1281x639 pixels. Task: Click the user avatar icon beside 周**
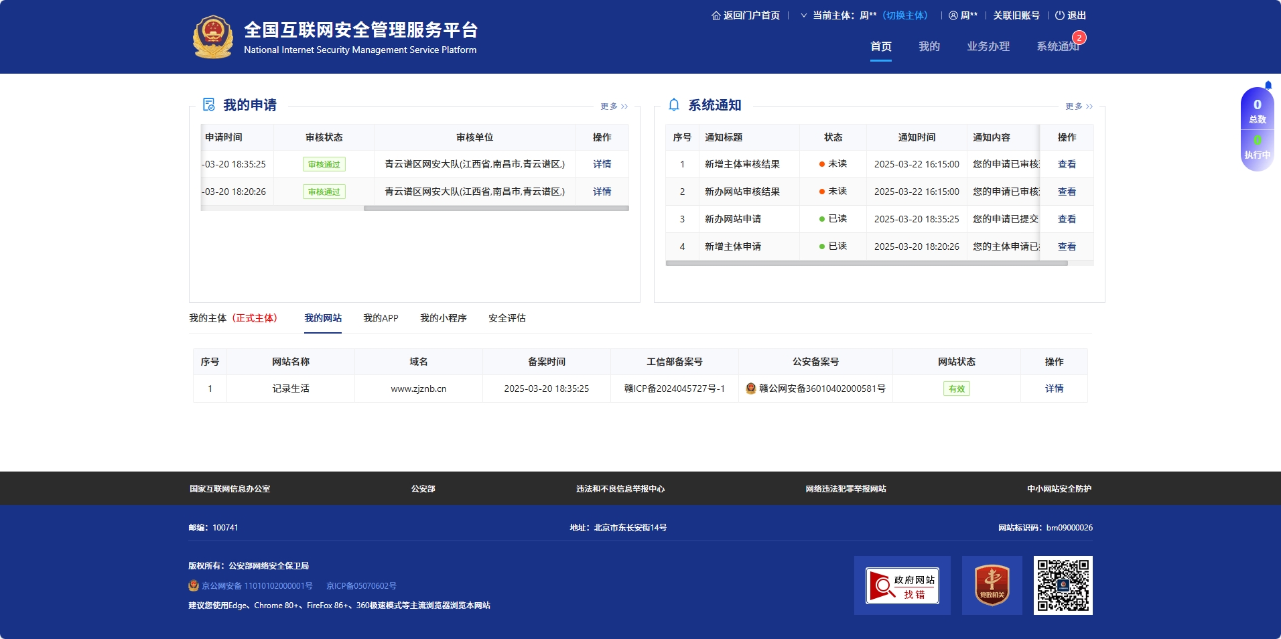(x=953, y=15)
